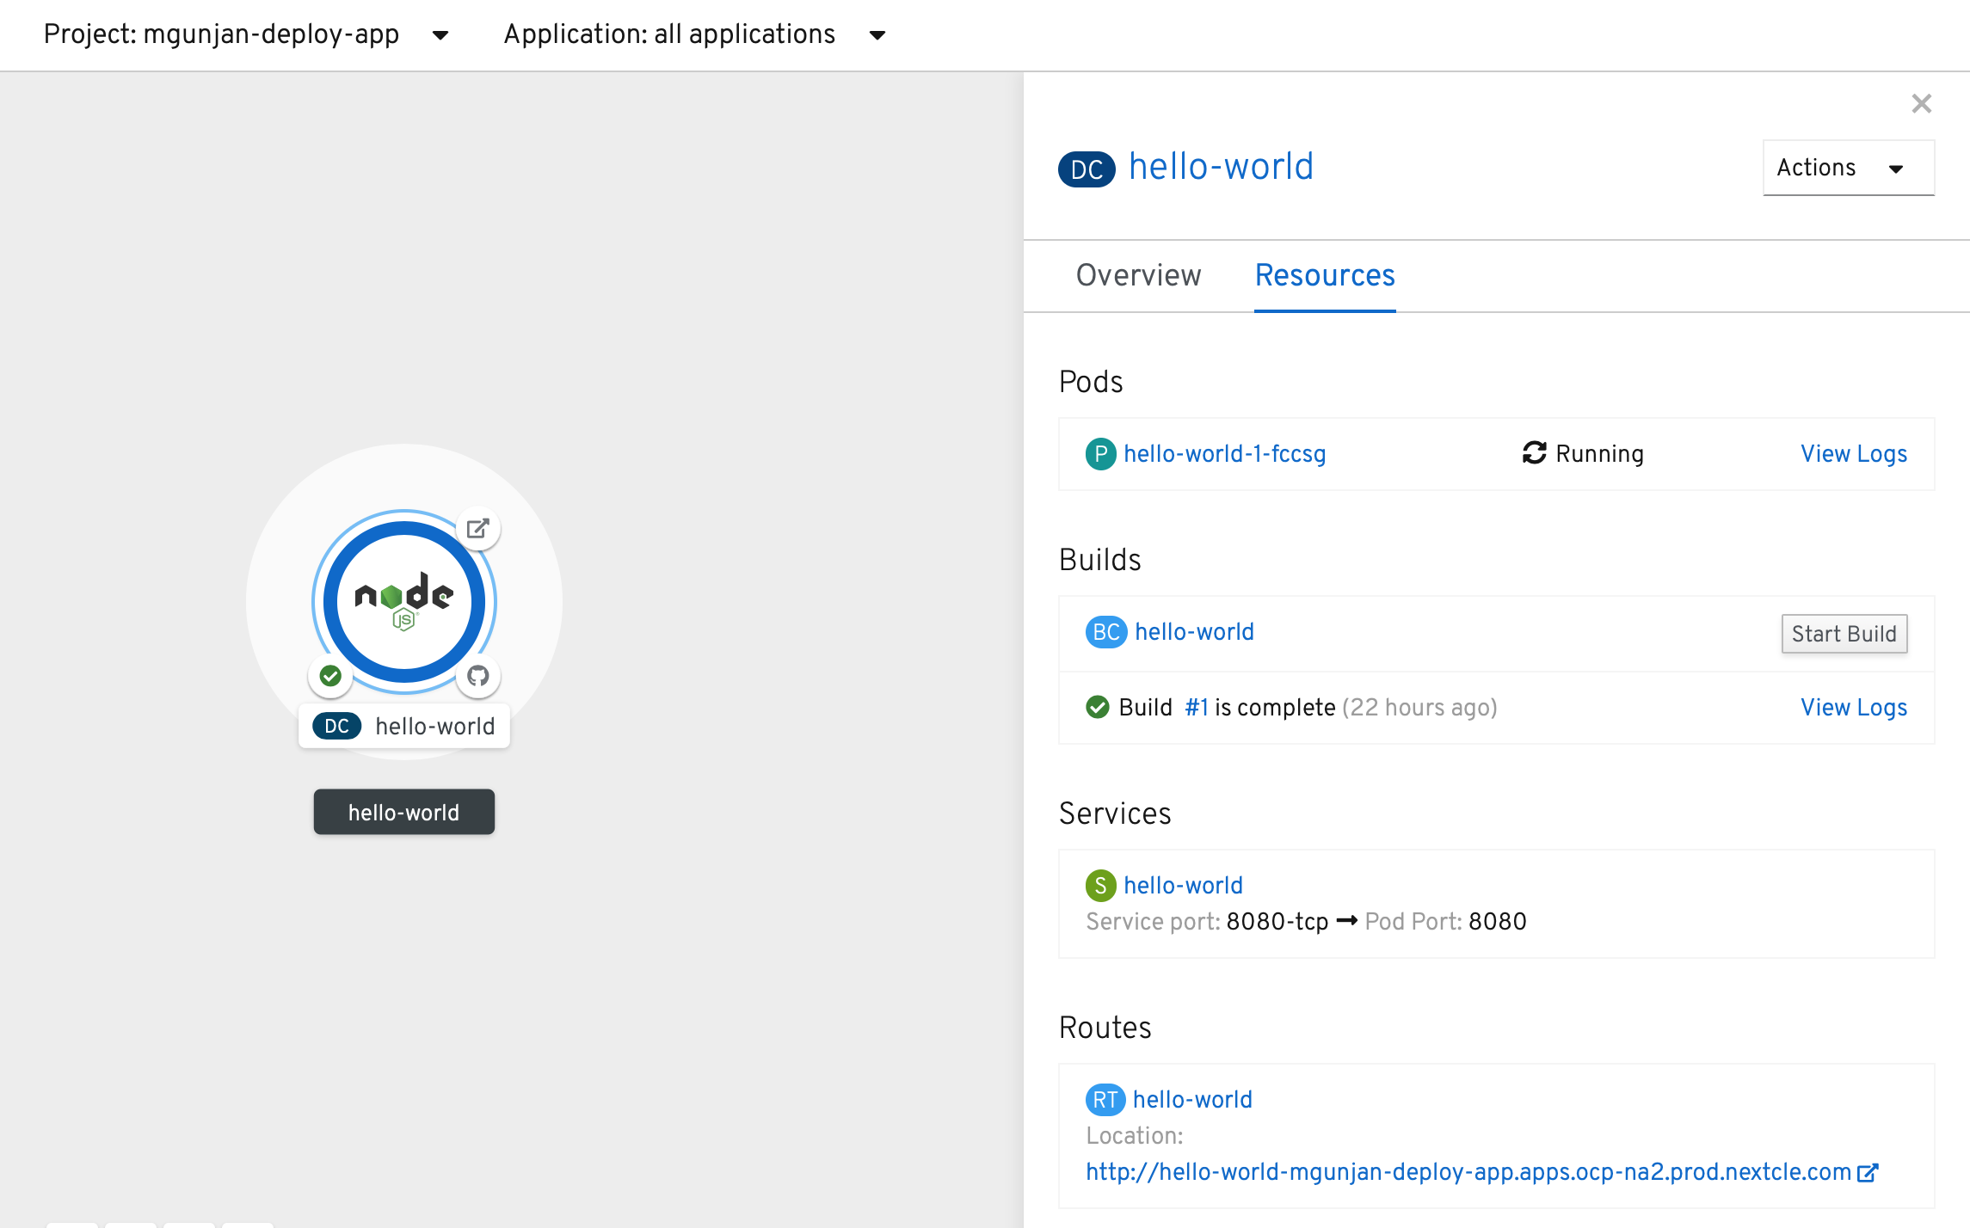Click the GitHub source icon on node
This screenshot has width=1970, height=1228.
click(477, 676)
